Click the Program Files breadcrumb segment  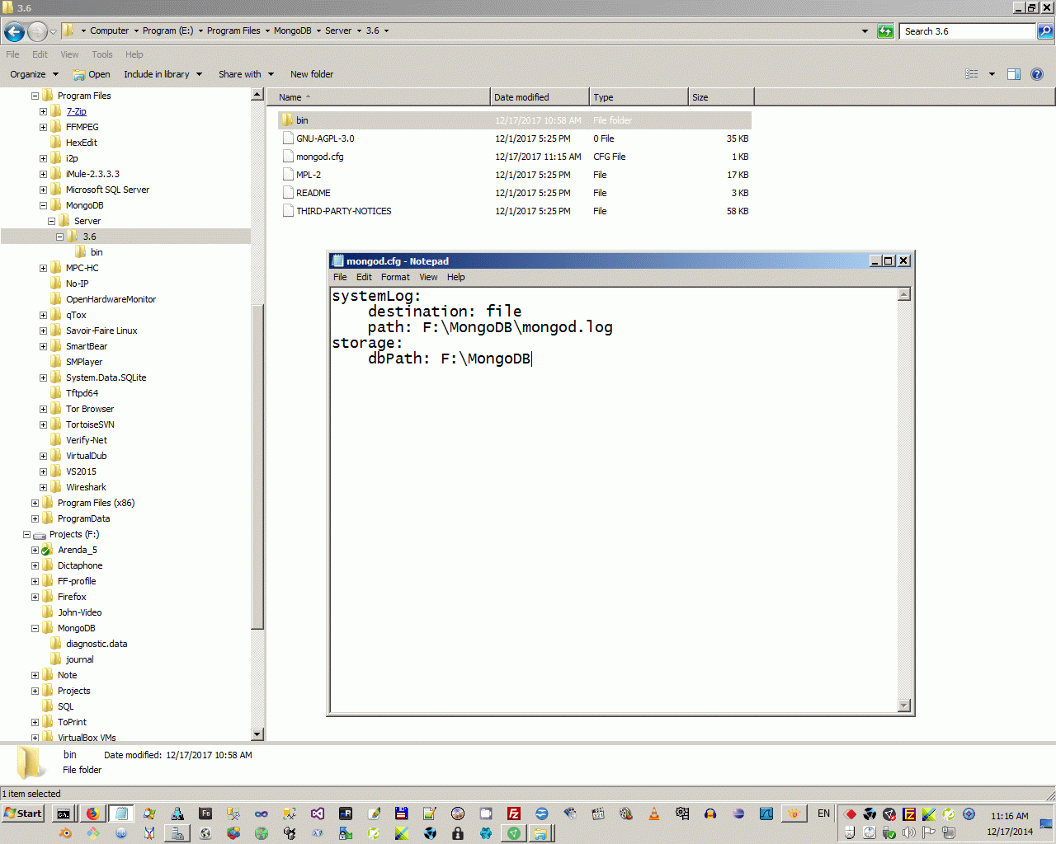[233, 30]
